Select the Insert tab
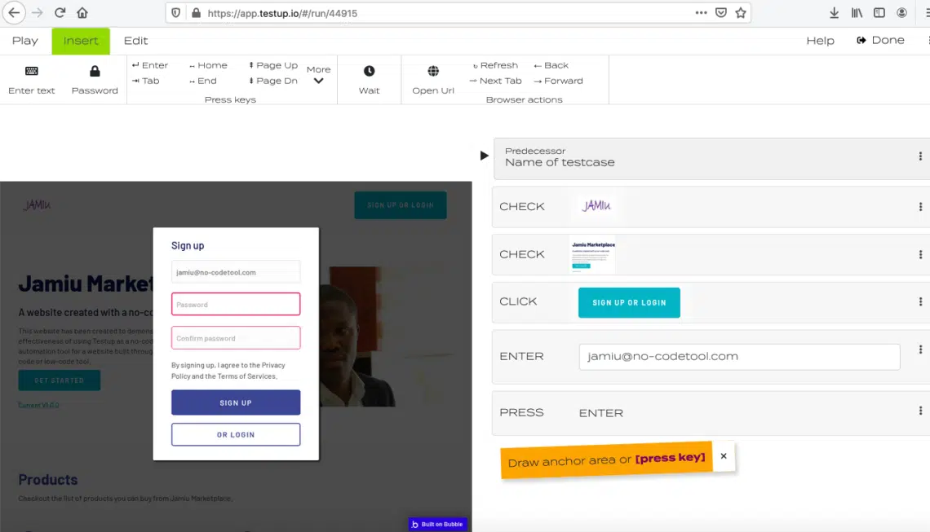Image resolution: width=930 pixels, height=532 pixels. pos(81,41)
